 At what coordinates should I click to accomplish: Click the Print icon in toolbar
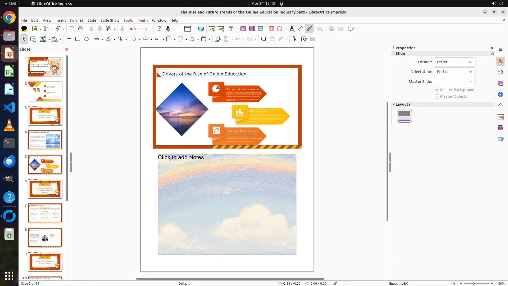coord(81,29)
